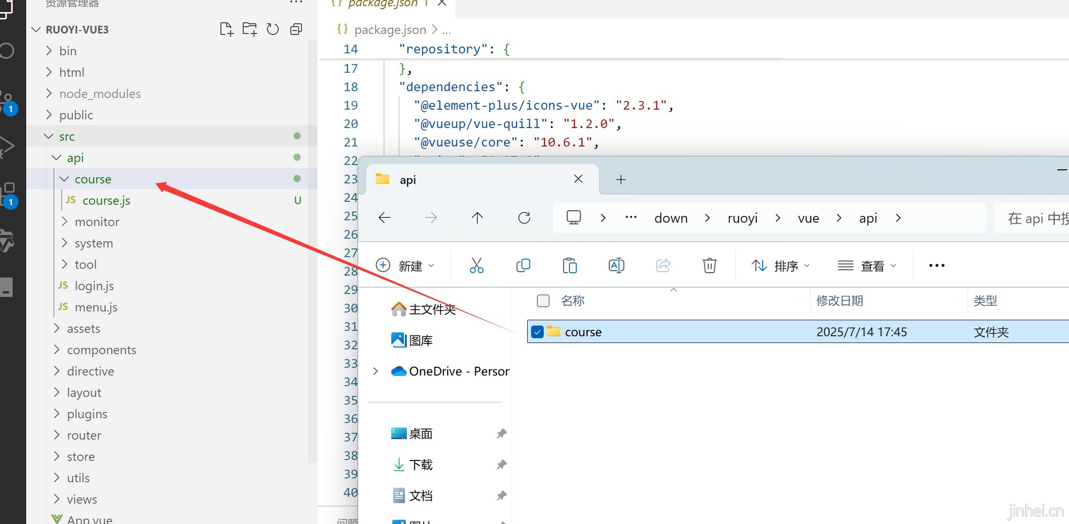Collapse the src folder

pyautogui.click(x=49, y=136)
